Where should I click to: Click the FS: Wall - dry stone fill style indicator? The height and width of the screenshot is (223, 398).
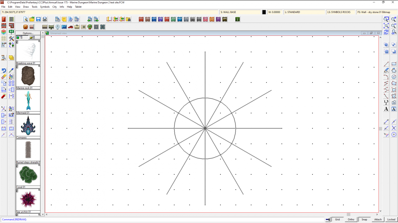tap(377, 12)
